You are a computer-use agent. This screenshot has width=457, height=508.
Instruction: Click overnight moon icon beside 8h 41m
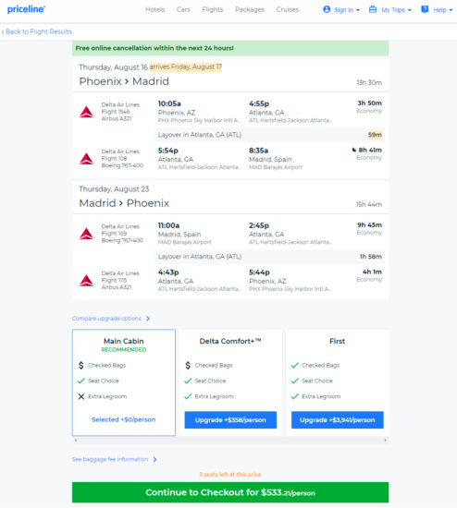pos(354,150)
